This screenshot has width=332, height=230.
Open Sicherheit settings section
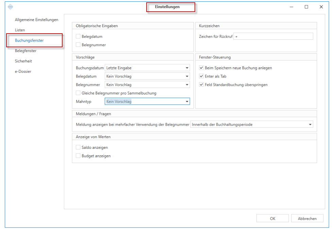(x=23, y=61)
